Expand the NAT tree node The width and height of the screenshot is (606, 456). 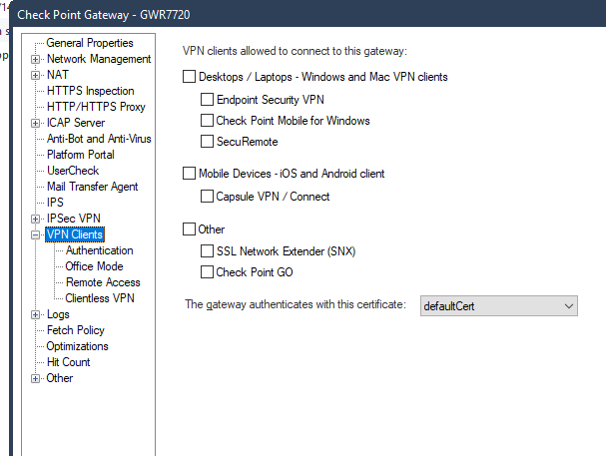(x=35, y=75)
